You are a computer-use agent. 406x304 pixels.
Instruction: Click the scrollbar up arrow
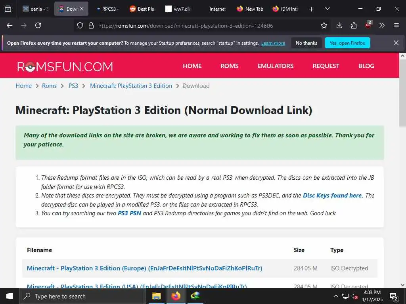pyautogui.click(x=402, y=55)
